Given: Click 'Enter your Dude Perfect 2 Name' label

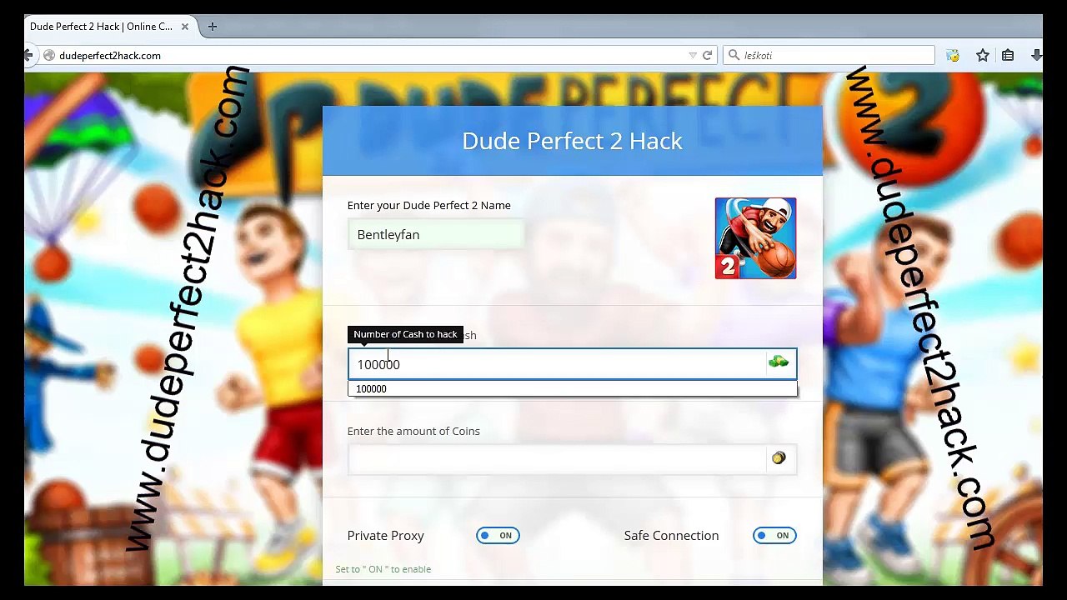Looking at the screenshot, I should 429,205.
